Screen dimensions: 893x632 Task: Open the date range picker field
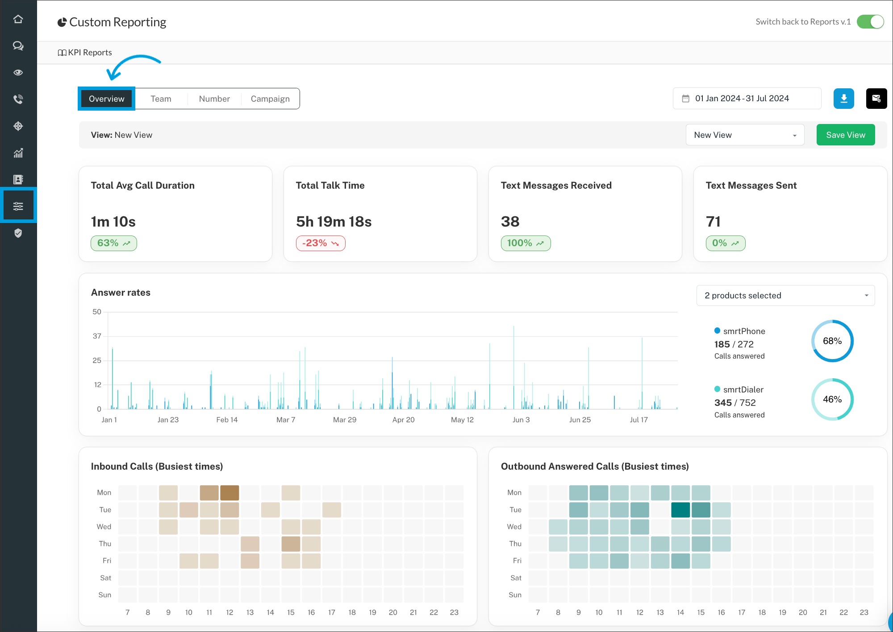click(747, 99)
